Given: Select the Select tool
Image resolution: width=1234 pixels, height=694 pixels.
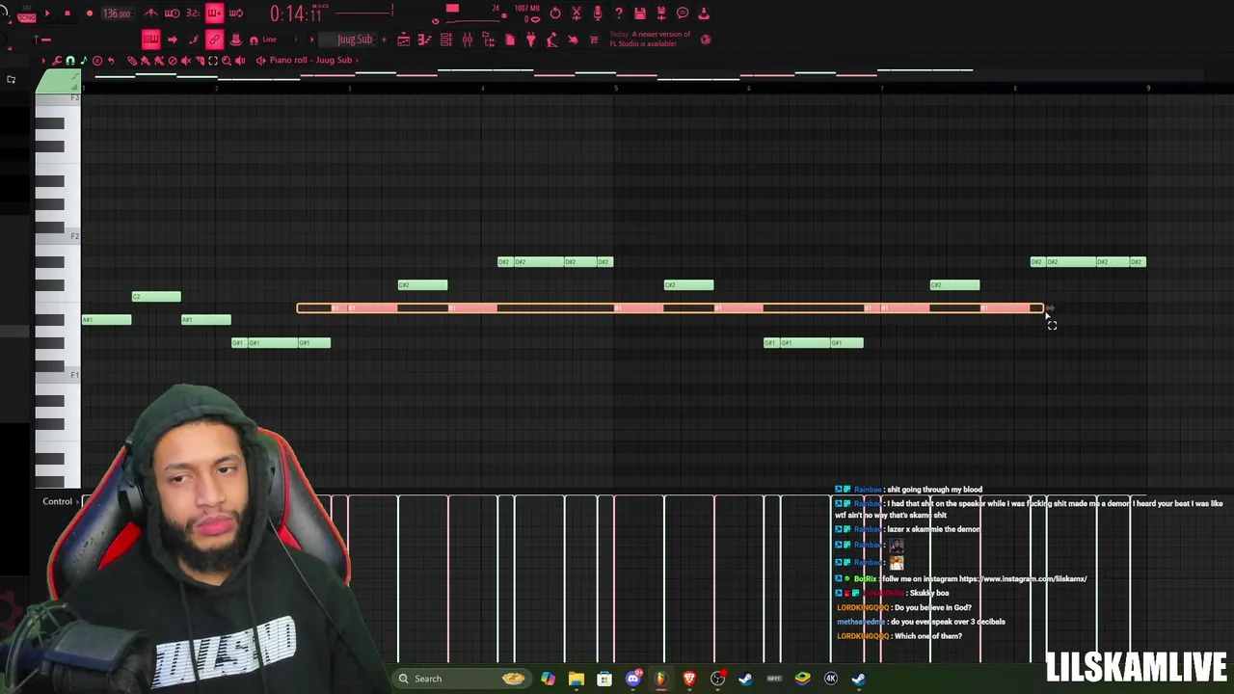Looking at the screenshot, I should pyautogui.click(x=213, y=61).
